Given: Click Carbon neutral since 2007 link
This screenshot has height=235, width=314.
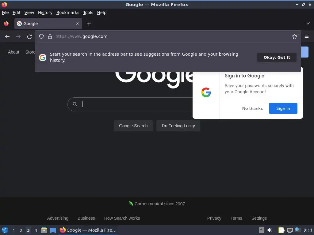Looking at the screenshot, I should click(x=159, y=204).
